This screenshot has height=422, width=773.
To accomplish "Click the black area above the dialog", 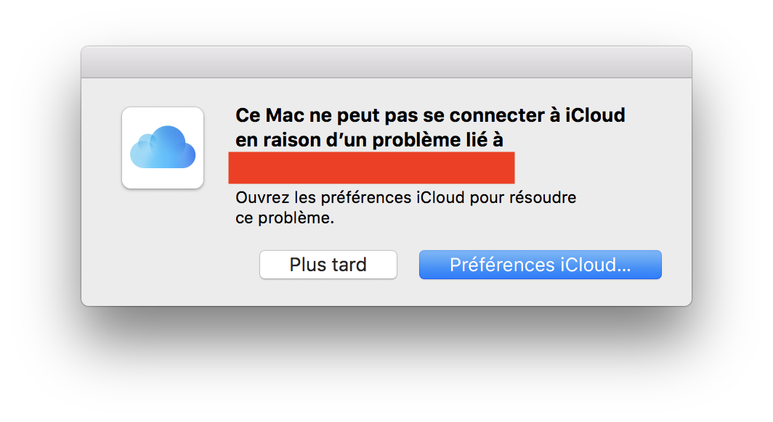I will pyautogui.click(x=386, y=22).
